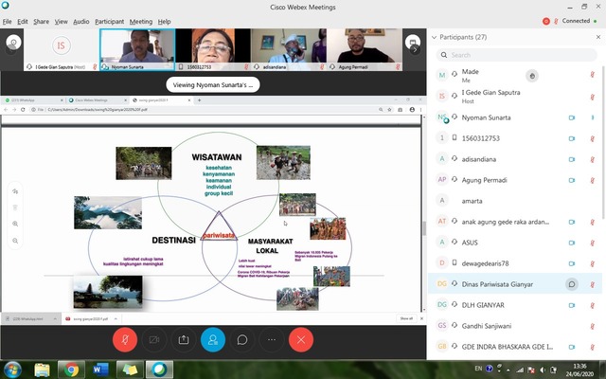Open the More options ellipsis button
The image size is (606, 379).
[x=272, y=339]
